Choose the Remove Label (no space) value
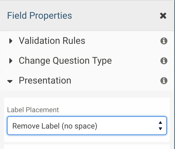 (x=55, y=126)
